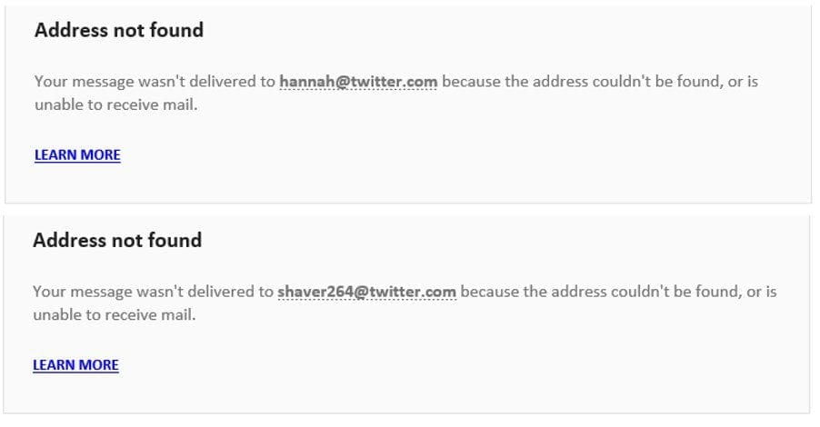Open Learn More link in shaver264 bounce notice

coord(75,365)
